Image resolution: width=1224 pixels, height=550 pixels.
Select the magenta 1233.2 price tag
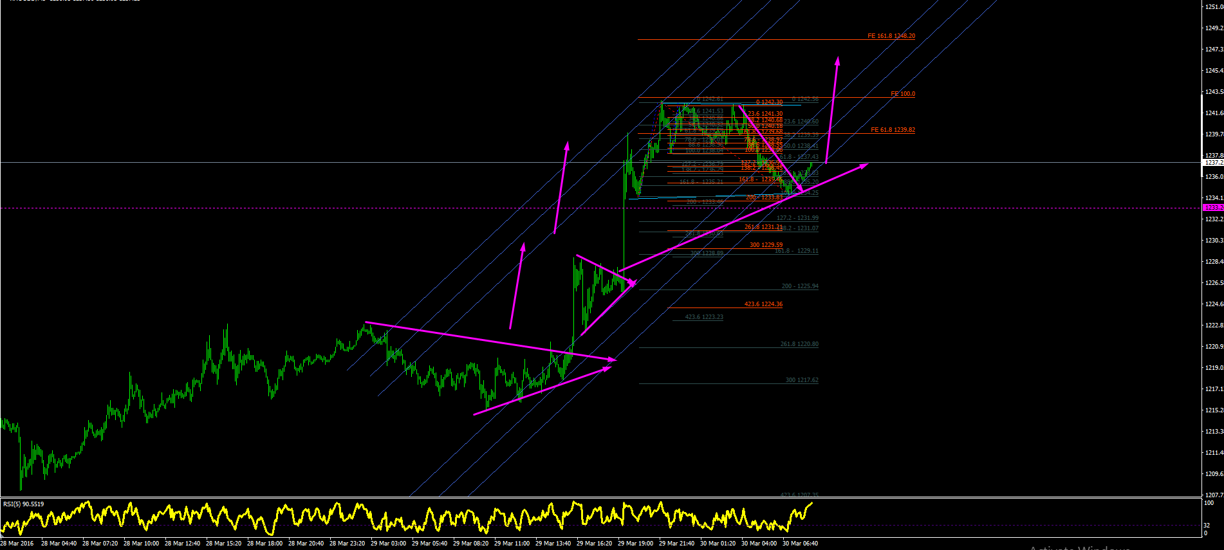click(1213, 208)
